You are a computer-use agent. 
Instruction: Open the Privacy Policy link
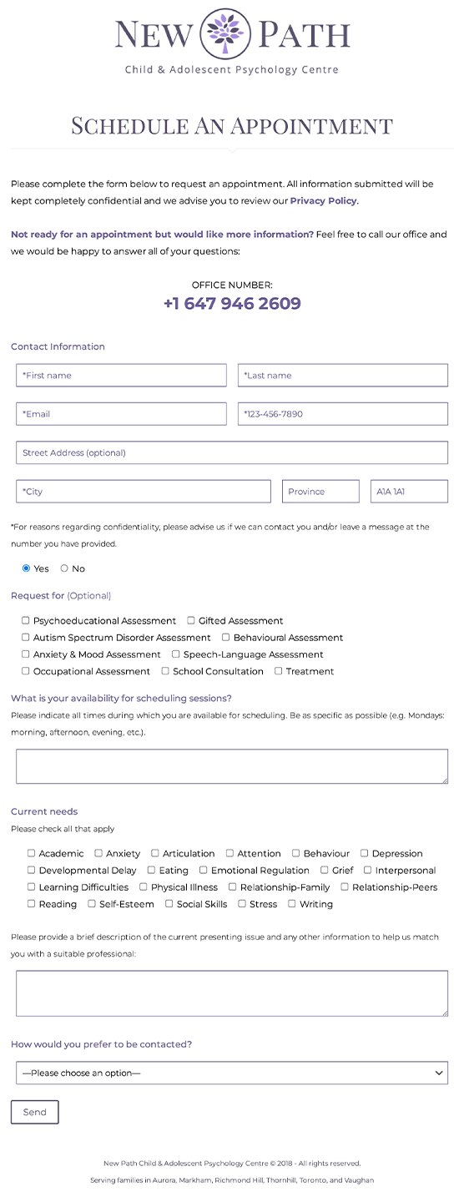point(323,201)
